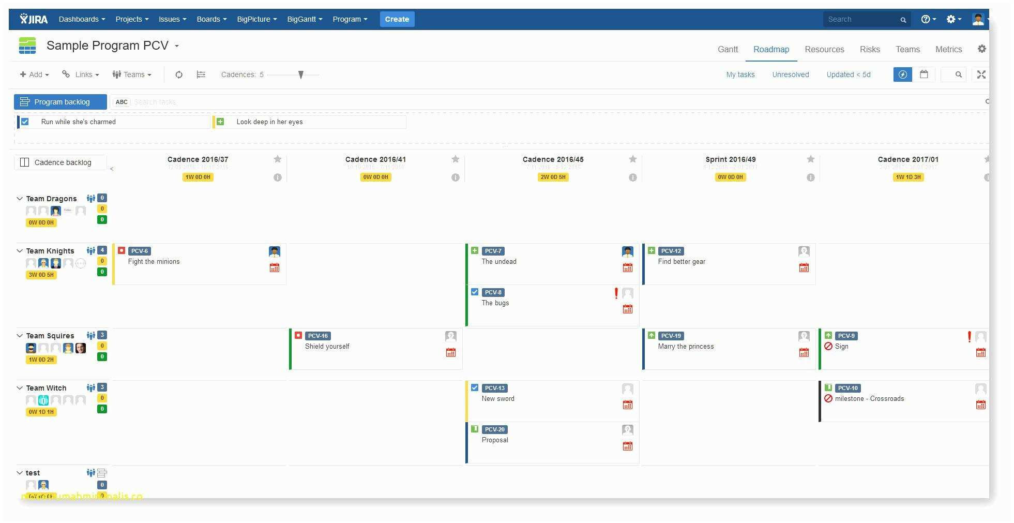
Task: Toggle the Cadence backlog panel
Action: coord(60,162)
